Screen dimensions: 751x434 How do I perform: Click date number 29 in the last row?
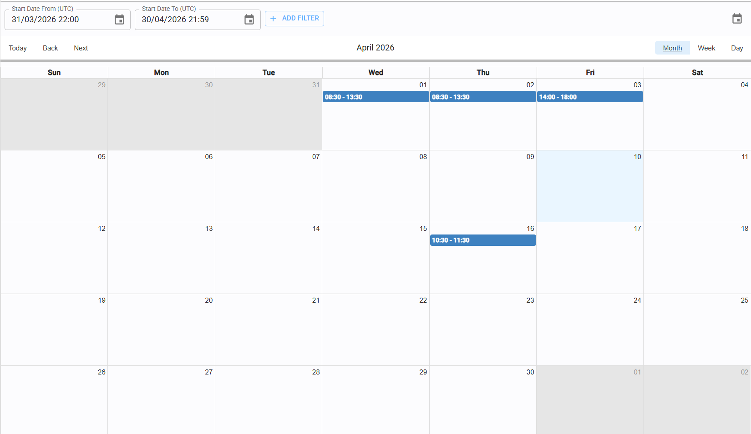[x=423, y=372]
